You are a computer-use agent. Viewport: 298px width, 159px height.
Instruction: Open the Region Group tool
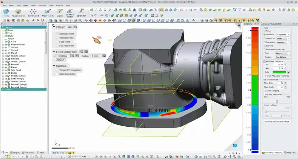tap(18, 12)
